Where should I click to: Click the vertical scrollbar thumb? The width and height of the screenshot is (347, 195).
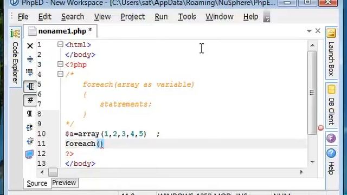coord(312,93)
